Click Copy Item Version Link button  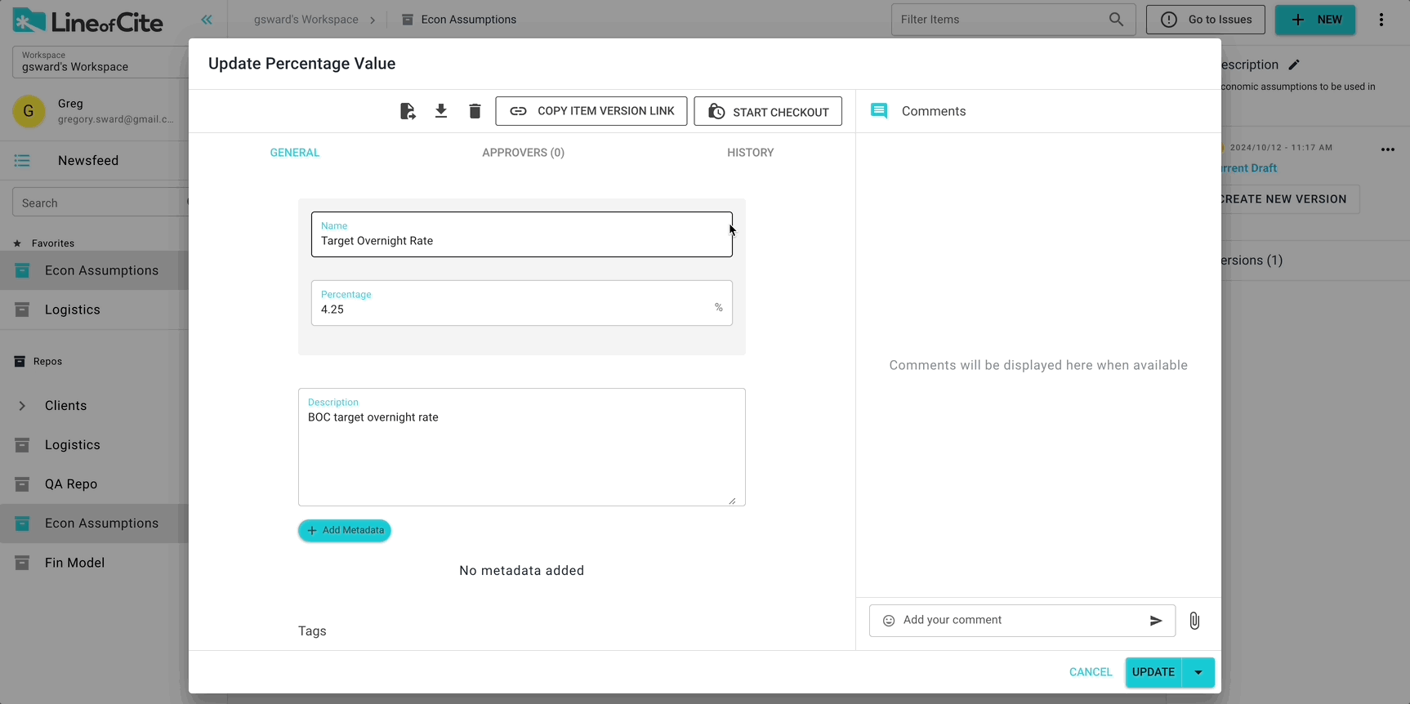(591, 111)
